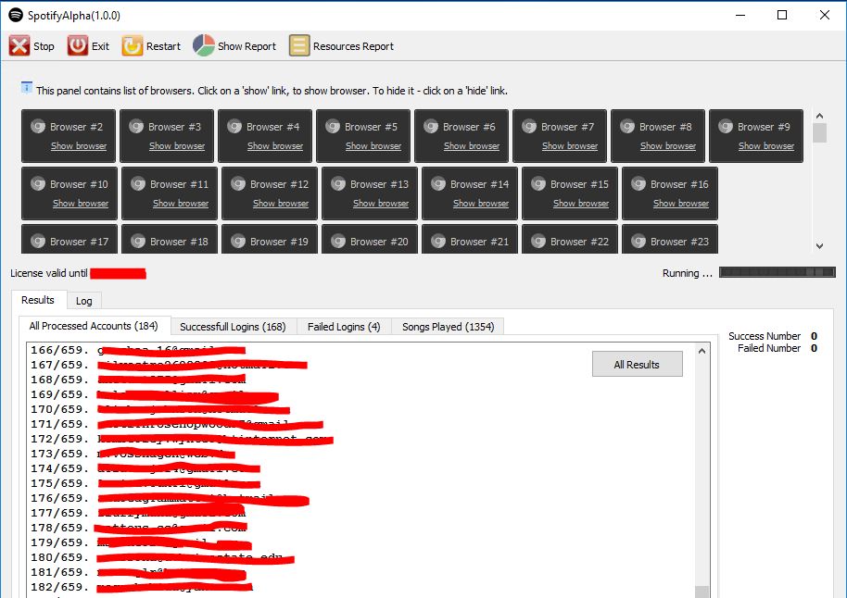The width and height of the screenshot is (847, 598).
Task: Switch to the Results tab
Action: (38, 300)
